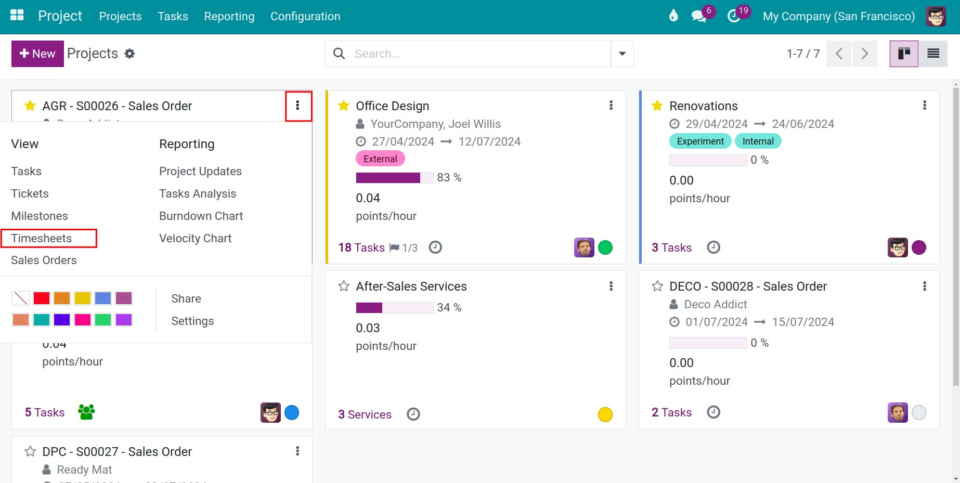
Task: Pick the teal color swatch
Action: tap(42, 319)
